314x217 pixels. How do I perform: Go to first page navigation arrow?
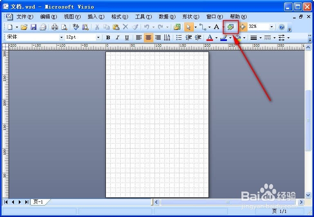[x=6, y=202]
